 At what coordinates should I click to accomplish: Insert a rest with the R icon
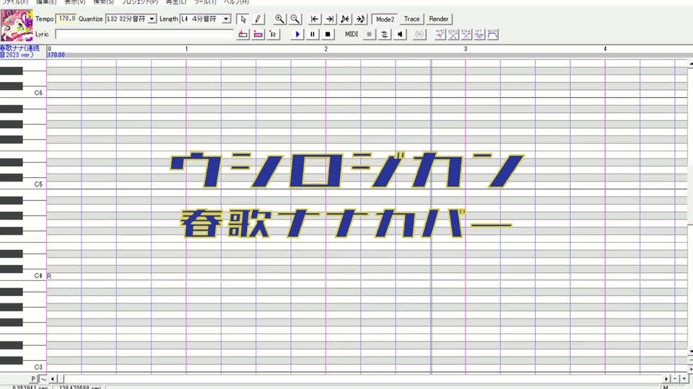273,34
